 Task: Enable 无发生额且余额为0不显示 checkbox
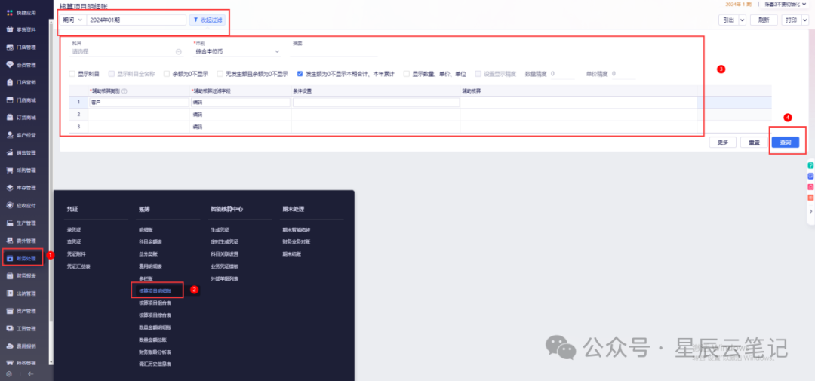(x=220, y=74)
